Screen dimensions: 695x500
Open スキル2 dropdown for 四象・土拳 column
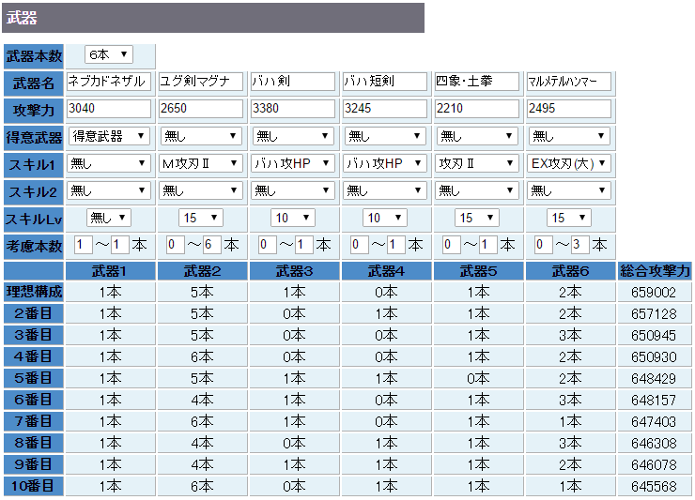pyautogui.click(x=477, y=190)
